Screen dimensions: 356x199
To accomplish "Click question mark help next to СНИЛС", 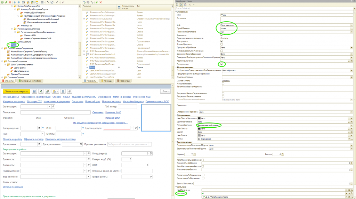I will coord(83,134).
